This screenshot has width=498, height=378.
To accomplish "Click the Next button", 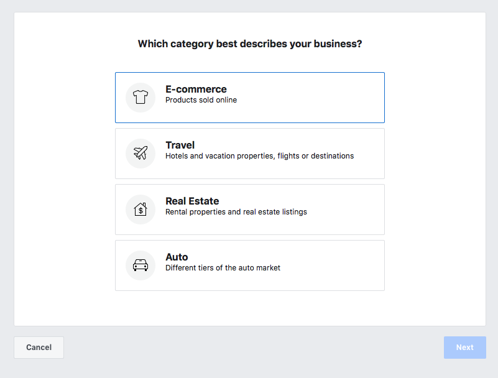I will point(465,347).
